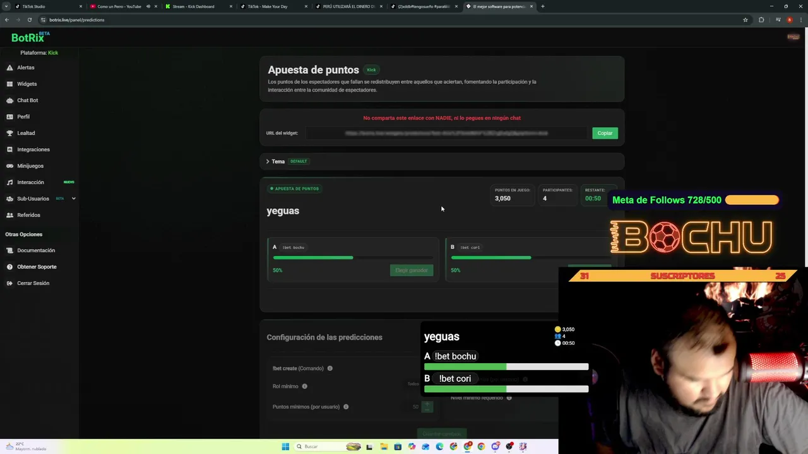This screenshot has width=808, height=454.
Task: Click the Copiar button for widget URL
Action: (x=605, y=133)
